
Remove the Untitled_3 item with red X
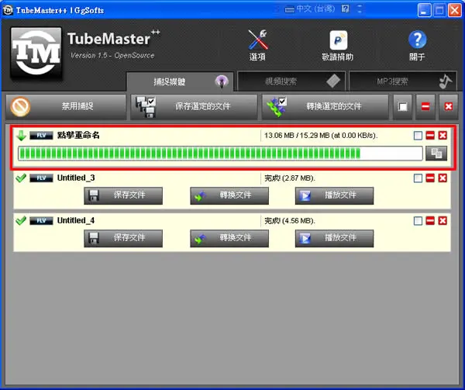(443, 178)
